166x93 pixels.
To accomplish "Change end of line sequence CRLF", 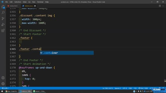I will pos(130,88).
